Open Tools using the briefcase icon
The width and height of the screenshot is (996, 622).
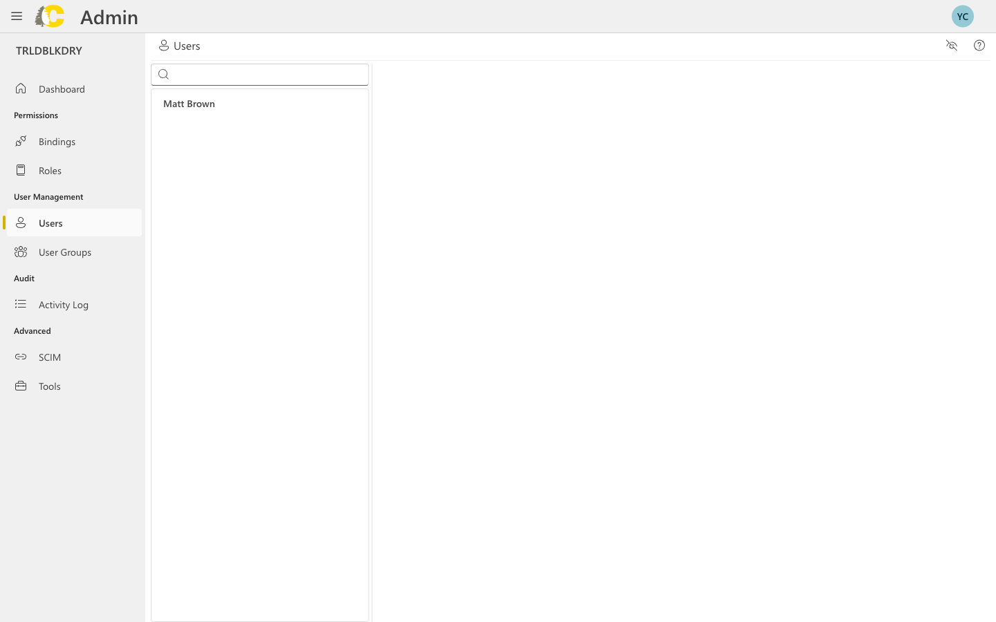pyautogui.click(x=20, y=386)
